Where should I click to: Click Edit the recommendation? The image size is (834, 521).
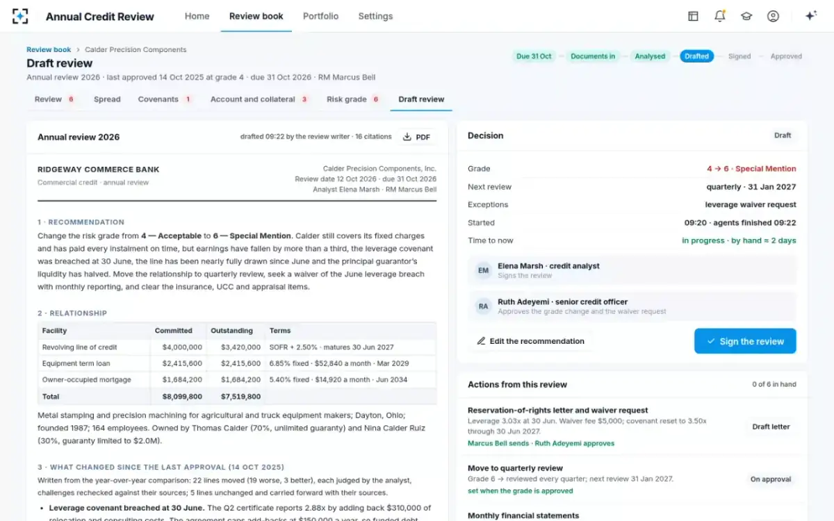pos(531,341)
